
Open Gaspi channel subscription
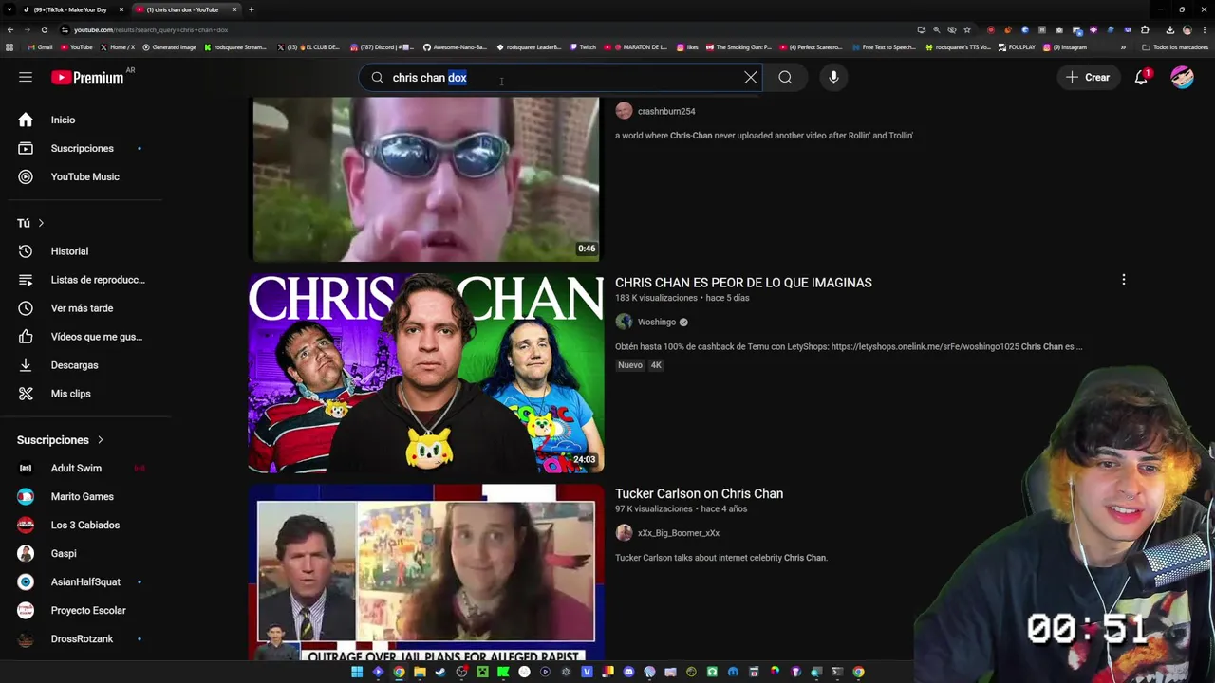64,553
